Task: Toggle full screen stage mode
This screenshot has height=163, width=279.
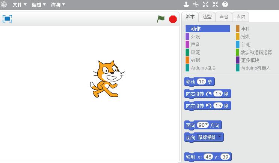Action: click(x=7, y=19)
